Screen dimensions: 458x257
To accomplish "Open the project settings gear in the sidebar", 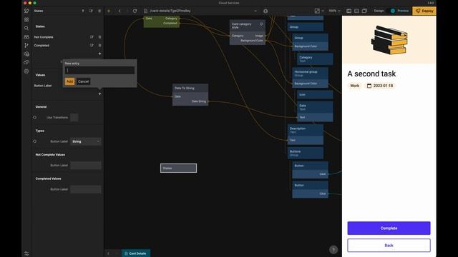I will [x=26, y=71].
